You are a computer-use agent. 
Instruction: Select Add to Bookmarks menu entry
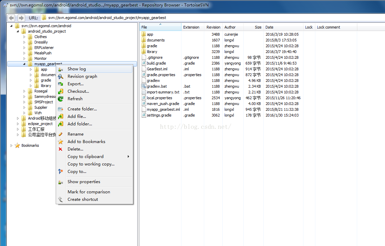(x=94, y=142)
